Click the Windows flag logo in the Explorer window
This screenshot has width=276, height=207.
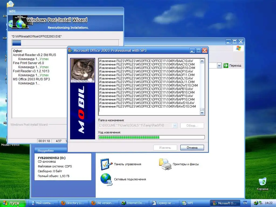(x=239, y=48)
